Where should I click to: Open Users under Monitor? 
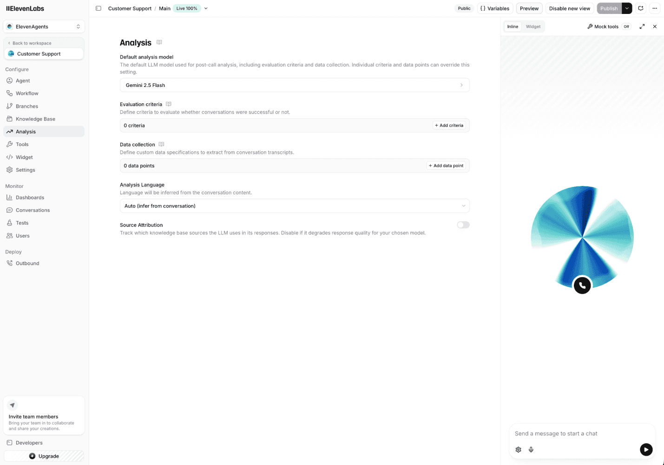pyautogui.click(x=44, y=236)
